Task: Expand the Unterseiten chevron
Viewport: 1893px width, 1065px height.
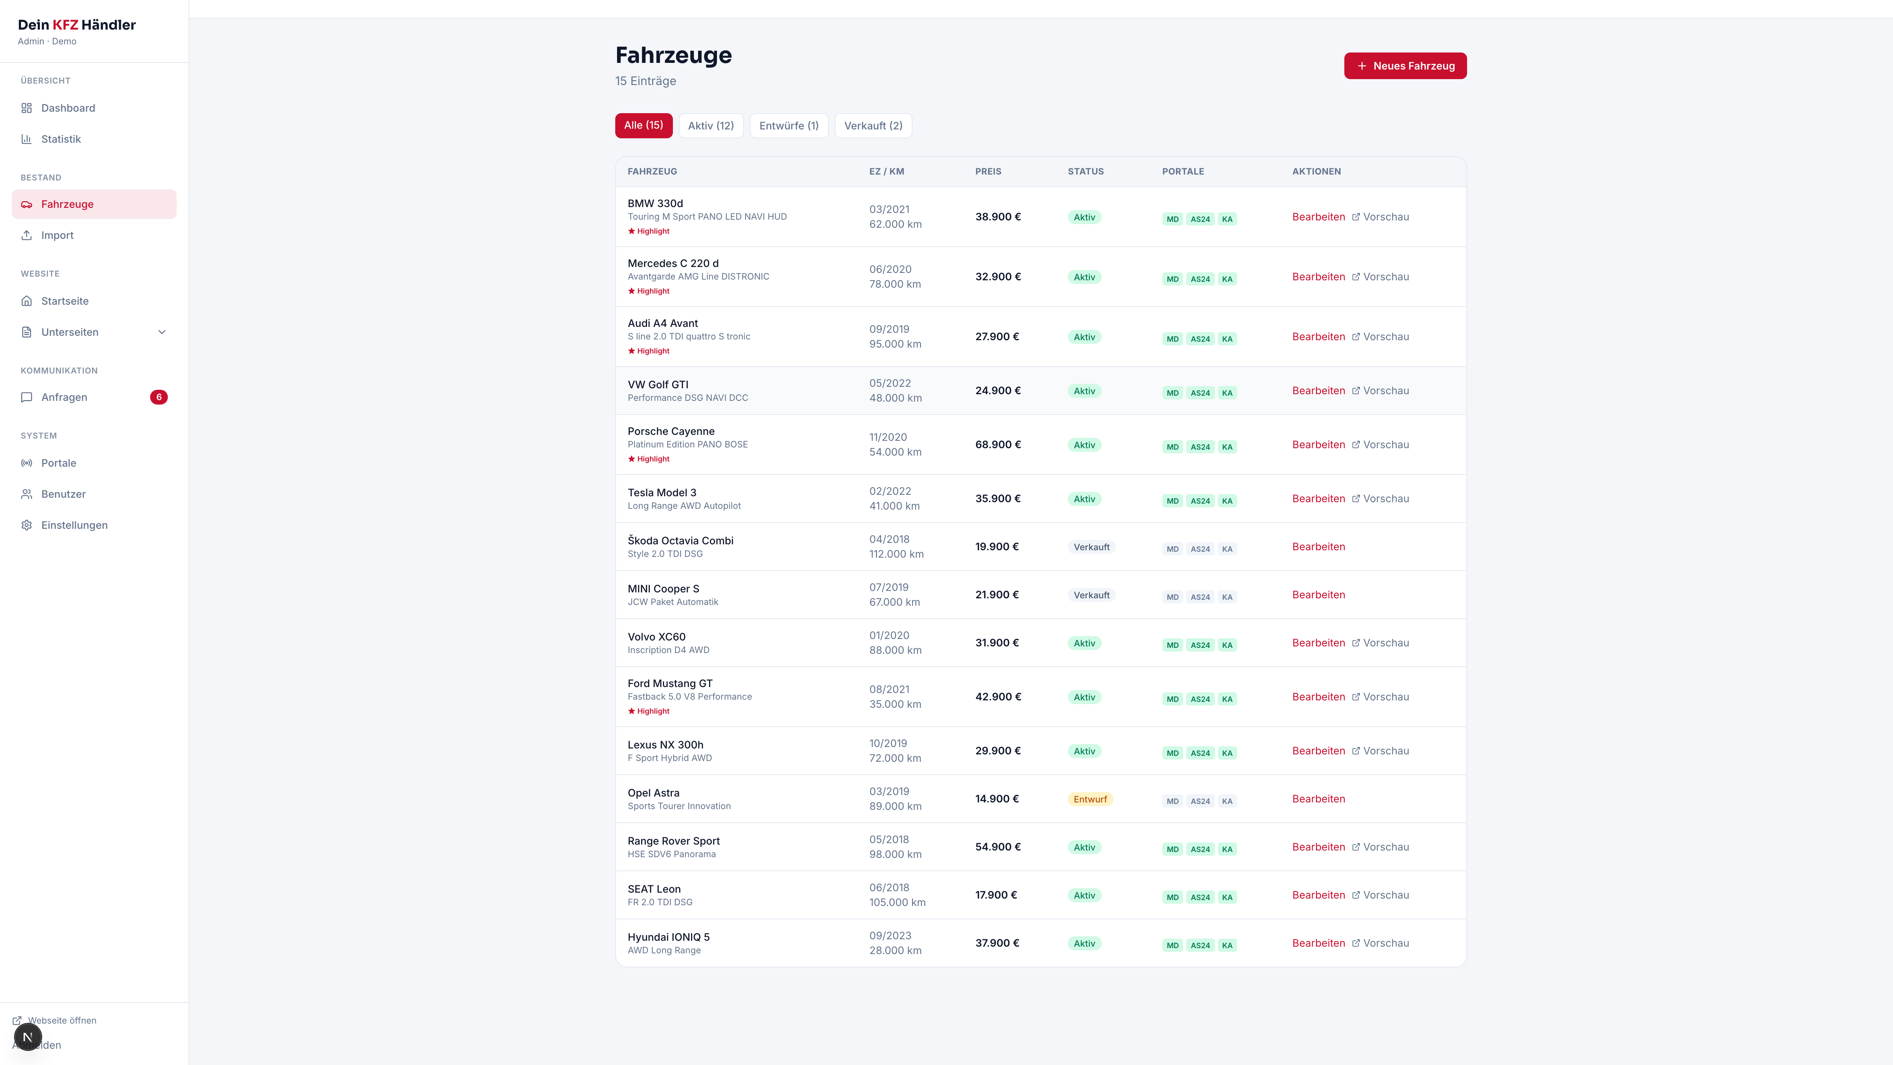Action: 162,332
